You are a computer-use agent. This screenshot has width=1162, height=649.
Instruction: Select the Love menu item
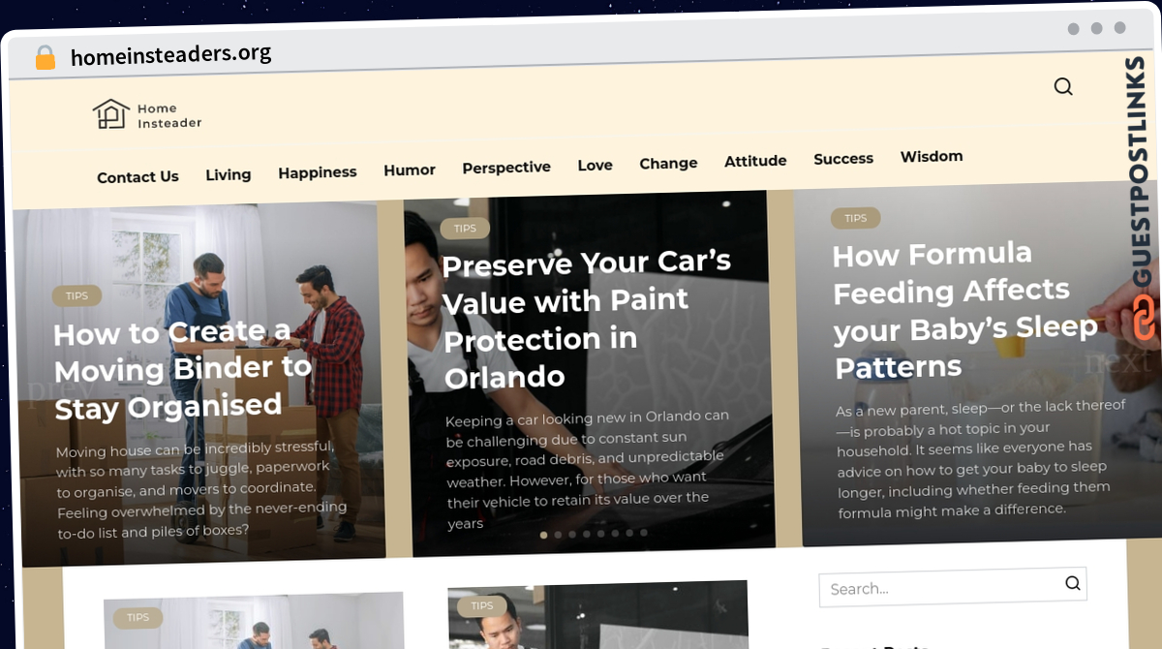(x=595, y=166)
